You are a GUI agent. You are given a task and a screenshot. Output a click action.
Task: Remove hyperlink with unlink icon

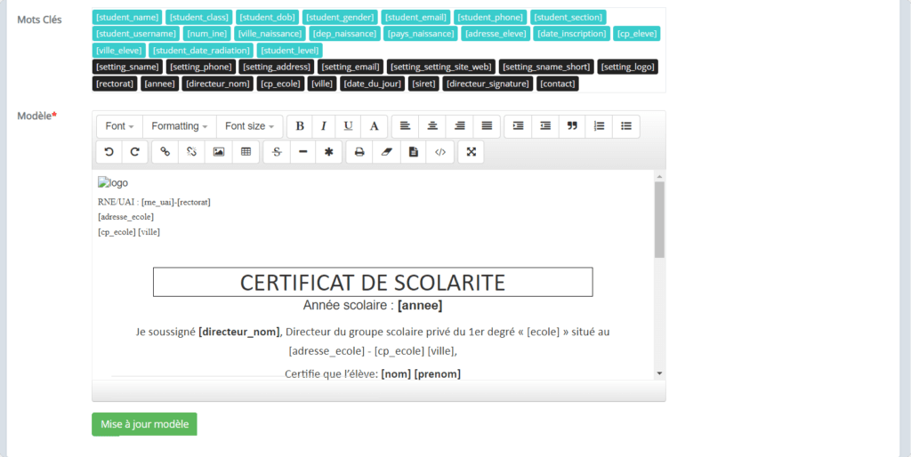(x=192, y=152)
